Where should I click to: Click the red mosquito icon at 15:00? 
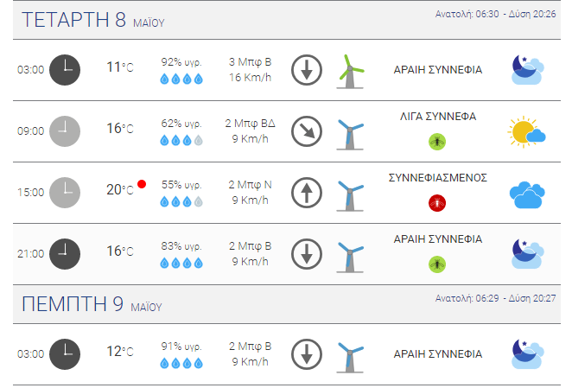point(437,203)
